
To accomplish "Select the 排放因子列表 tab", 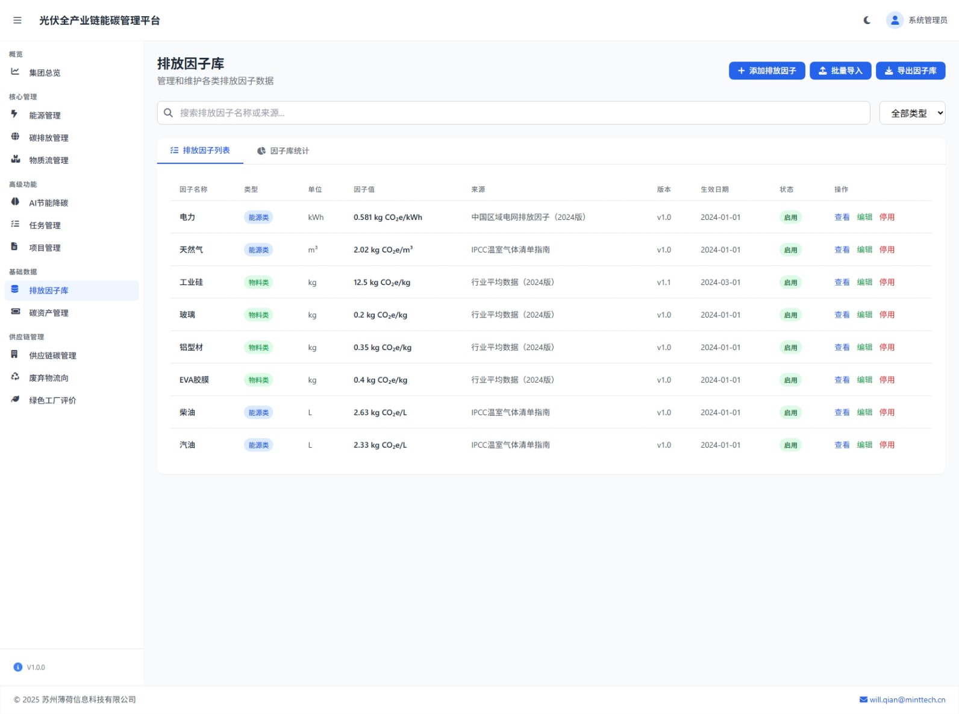I will pyautogui.click(x=200, y=151).
